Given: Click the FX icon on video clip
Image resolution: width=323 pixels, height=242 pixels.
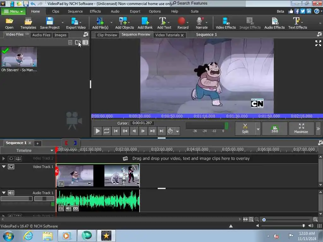Looking at the screenshot, I should [x=61, y=184].
